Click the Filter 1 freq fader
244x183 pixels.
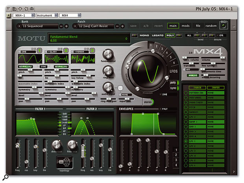point(18,146)
